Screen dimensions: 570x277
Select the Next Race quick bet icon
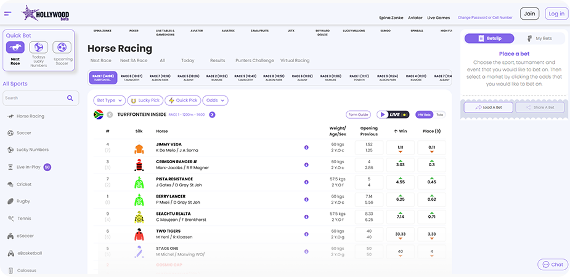tap(15, 47)
